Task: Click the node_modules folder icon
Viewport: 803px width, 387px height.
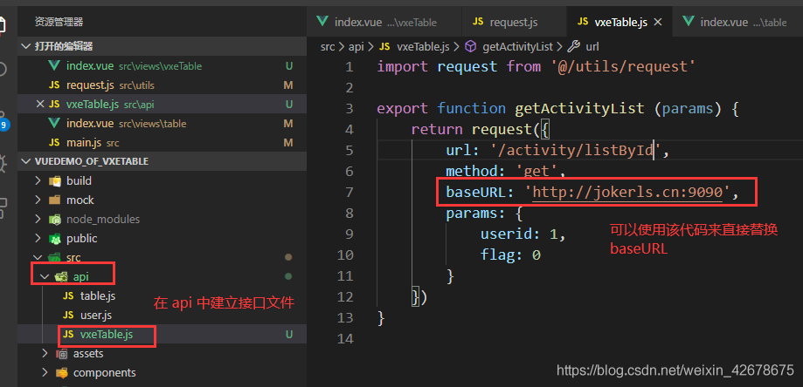Action: [x=54, y=220]
